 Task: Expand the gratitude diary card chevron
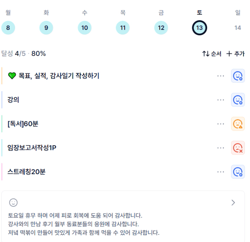pyautogui.click(x=233, y=202)
